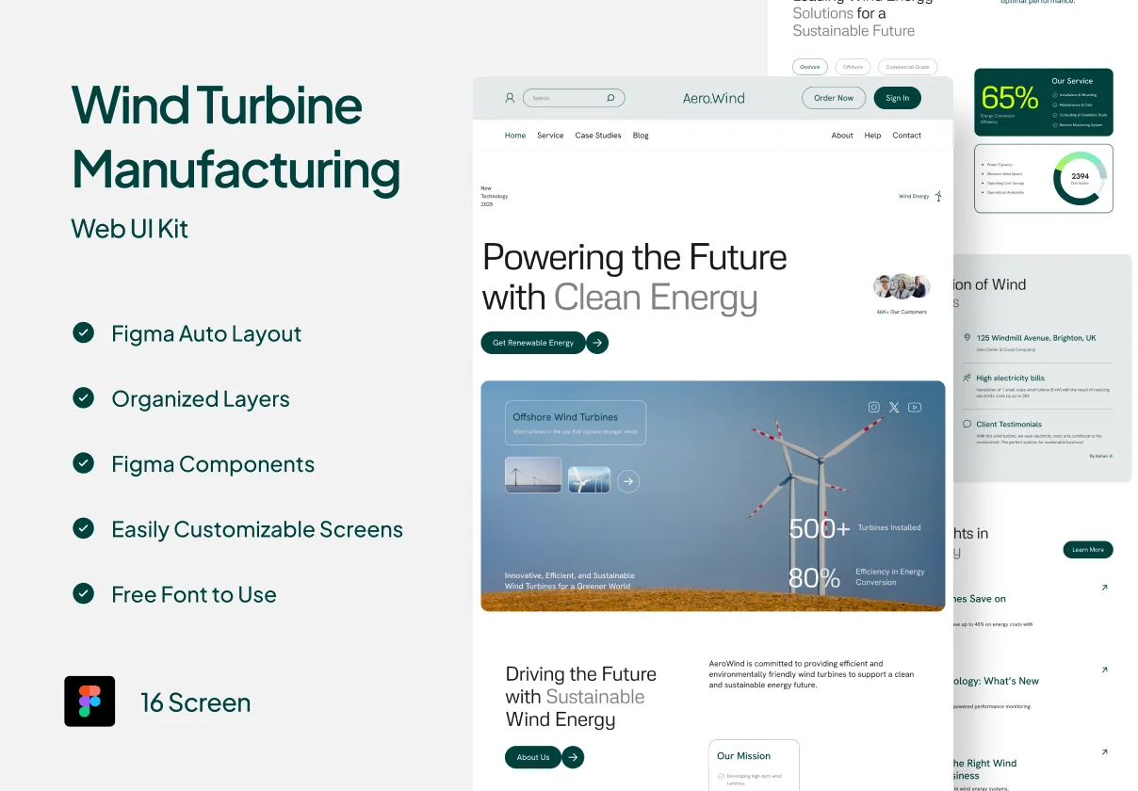Click the Our Mission card heading
Viewport: 1138px width, 791px height.
coord(743,756)
